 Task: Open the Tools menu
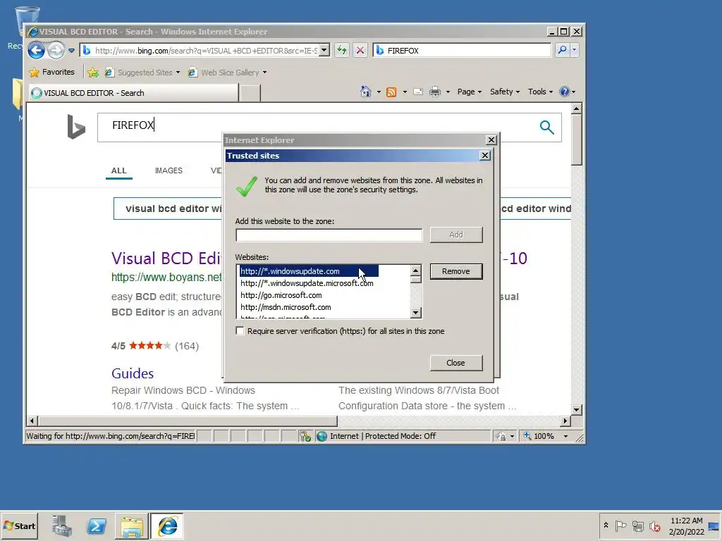(x=540, y=92)
